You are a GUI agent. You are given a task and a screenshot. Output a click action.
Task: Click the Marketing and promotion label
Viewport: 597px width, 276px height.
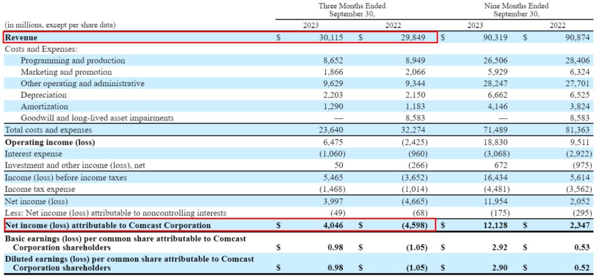pyautogui.click(x=66, y=72)
